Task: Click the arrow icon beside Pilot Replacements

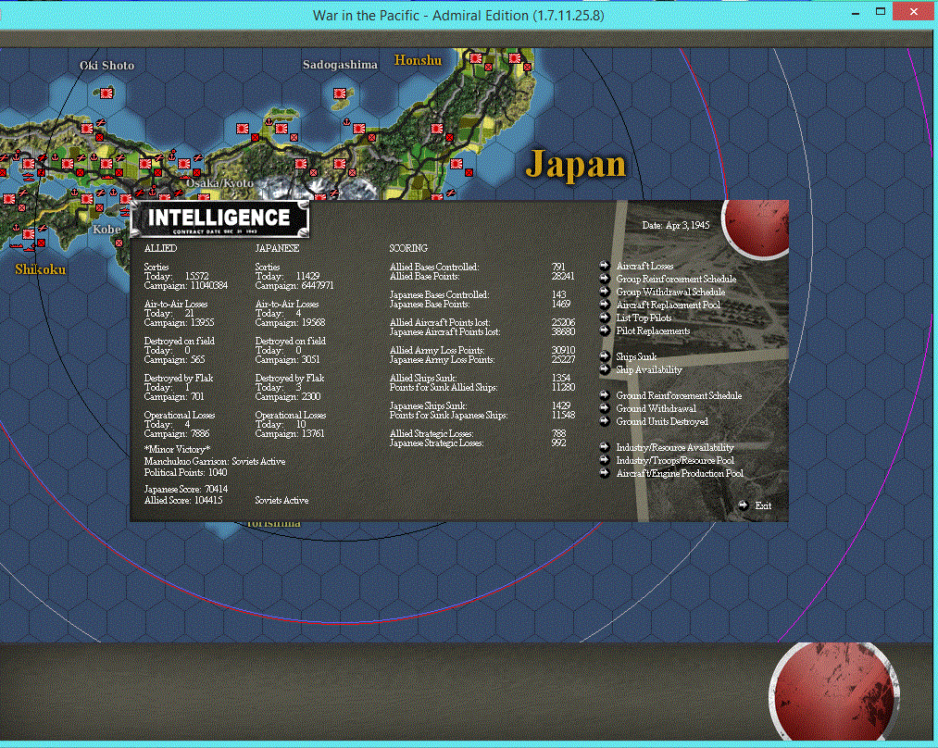Action: click(605, 330)
